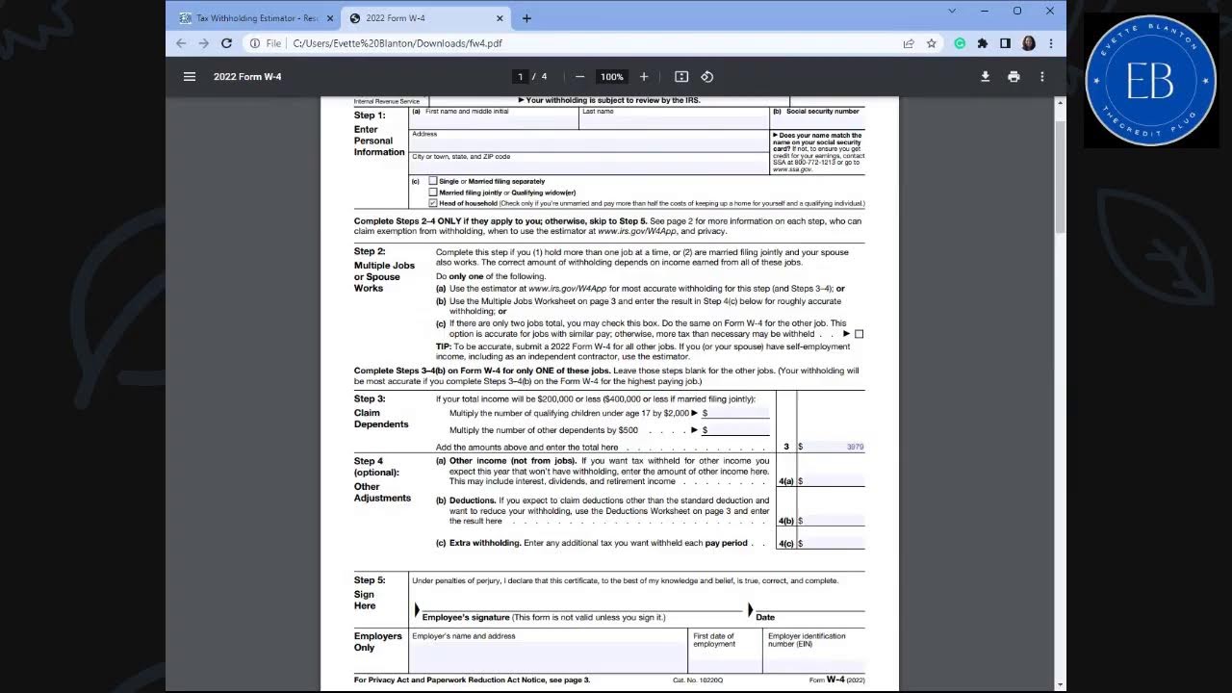Image resolution: width=1232 pixels, height=693 pixels.
Task: Click the Fit to page button
Action: point(681,77)
